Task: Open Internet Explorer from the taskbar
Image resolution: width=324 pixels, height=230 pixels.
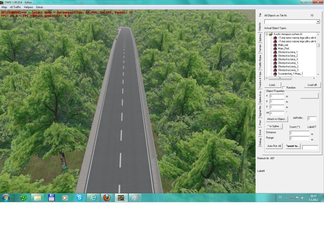Action: click(93, 198)
